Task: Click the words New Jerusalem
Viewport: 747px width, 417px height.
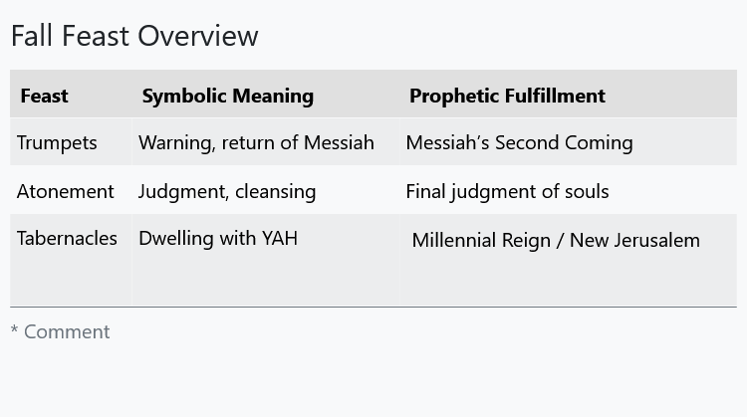Action: tap(635, 241)
